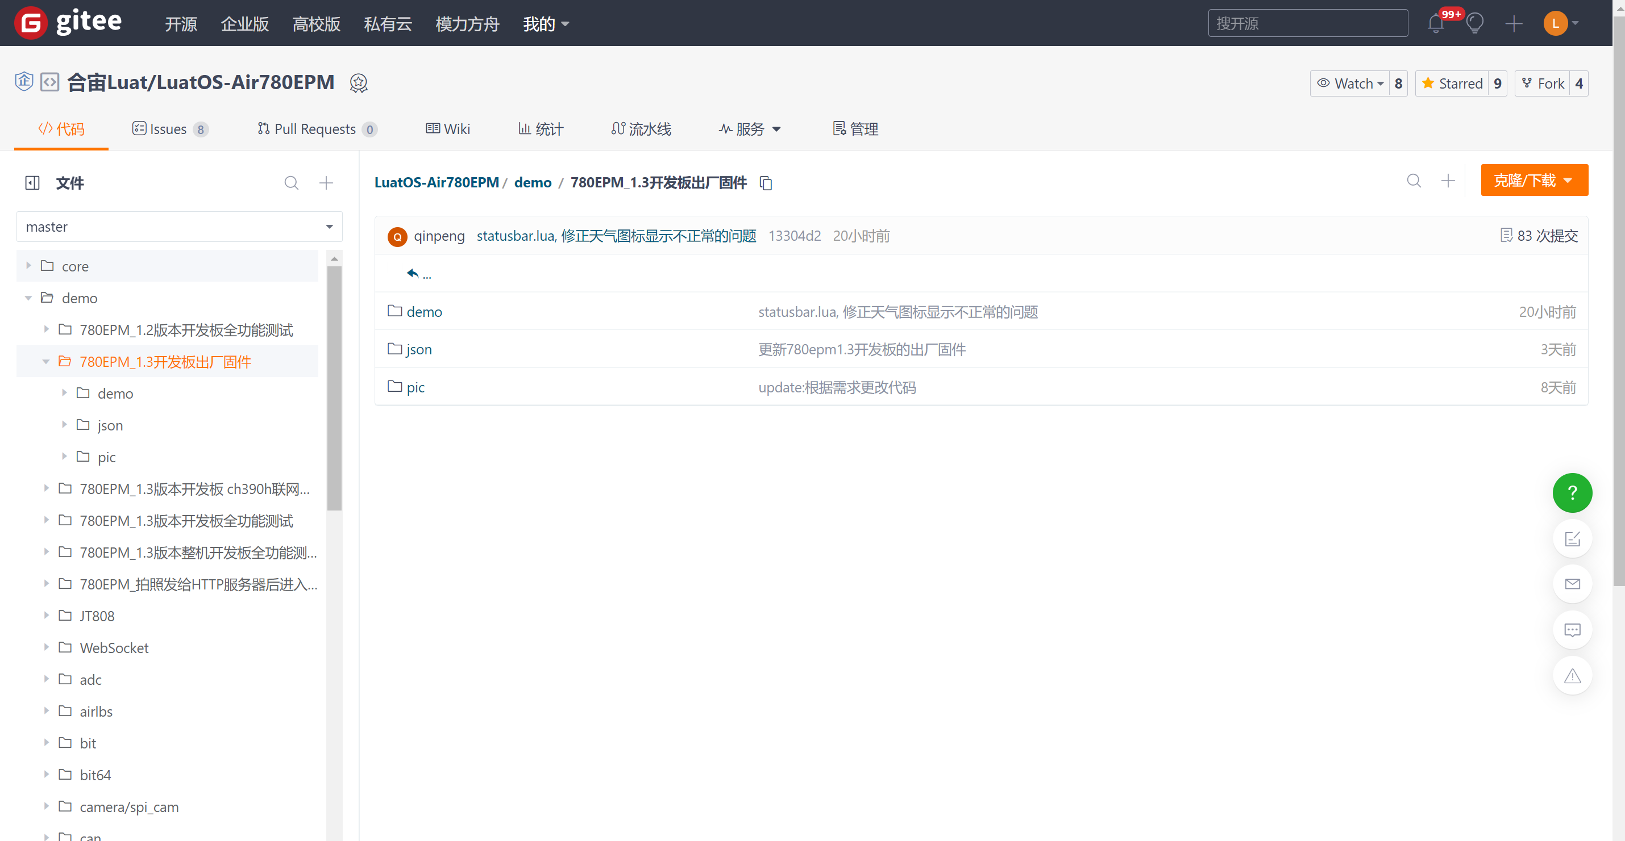
Task: Expand the 780EPM_1.2版本开发板全功能测试 folder
Action: (x=46, y=329)
